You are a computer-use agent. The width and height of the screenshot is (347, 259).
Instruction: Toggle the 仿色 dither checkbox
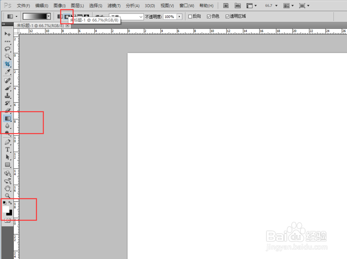tap(209, 16)
